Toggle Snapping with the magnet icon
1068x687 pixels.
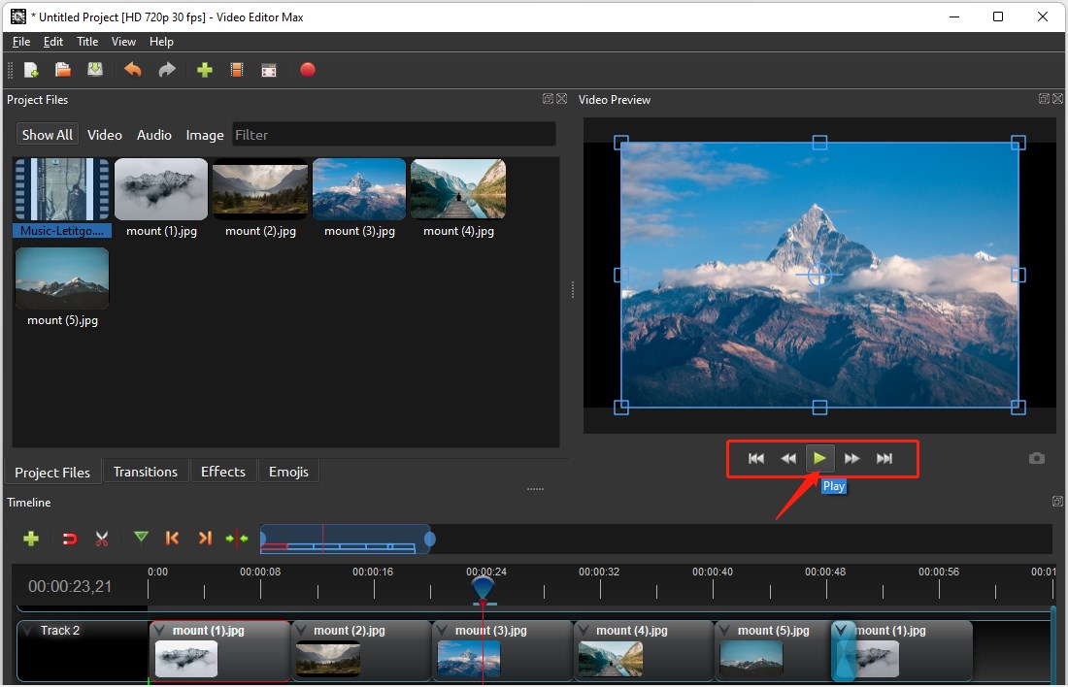tap(68, 539)
